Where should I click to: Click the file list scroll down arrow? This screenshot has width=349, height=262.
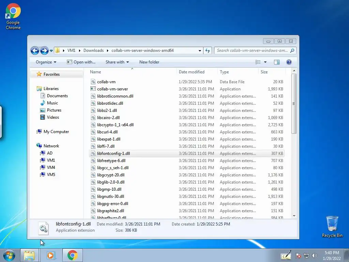tap(294, 216)
